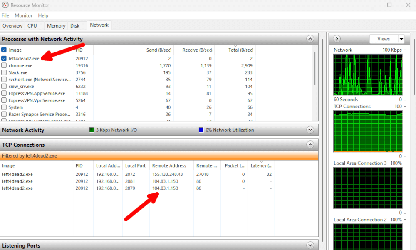
Task: Click the green Network I/O legend square
Action: pyautogui.click(x=92, y=130)
